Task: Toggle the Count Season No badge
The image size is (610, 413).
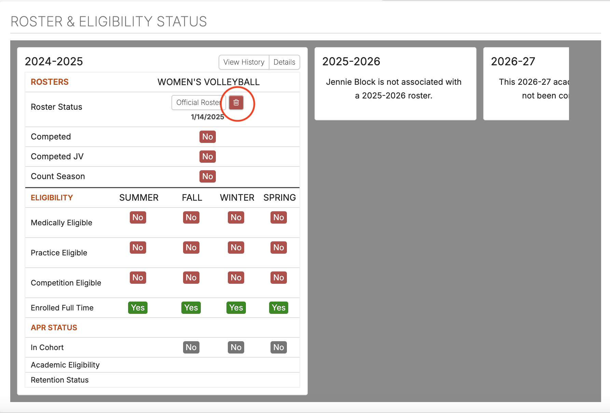Action: coord(207,176)
